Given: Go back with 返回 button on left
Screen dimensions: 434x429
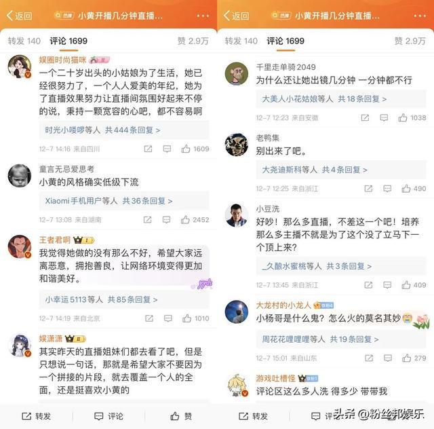Looking at the screenshot, I should (x=19, y=16).
